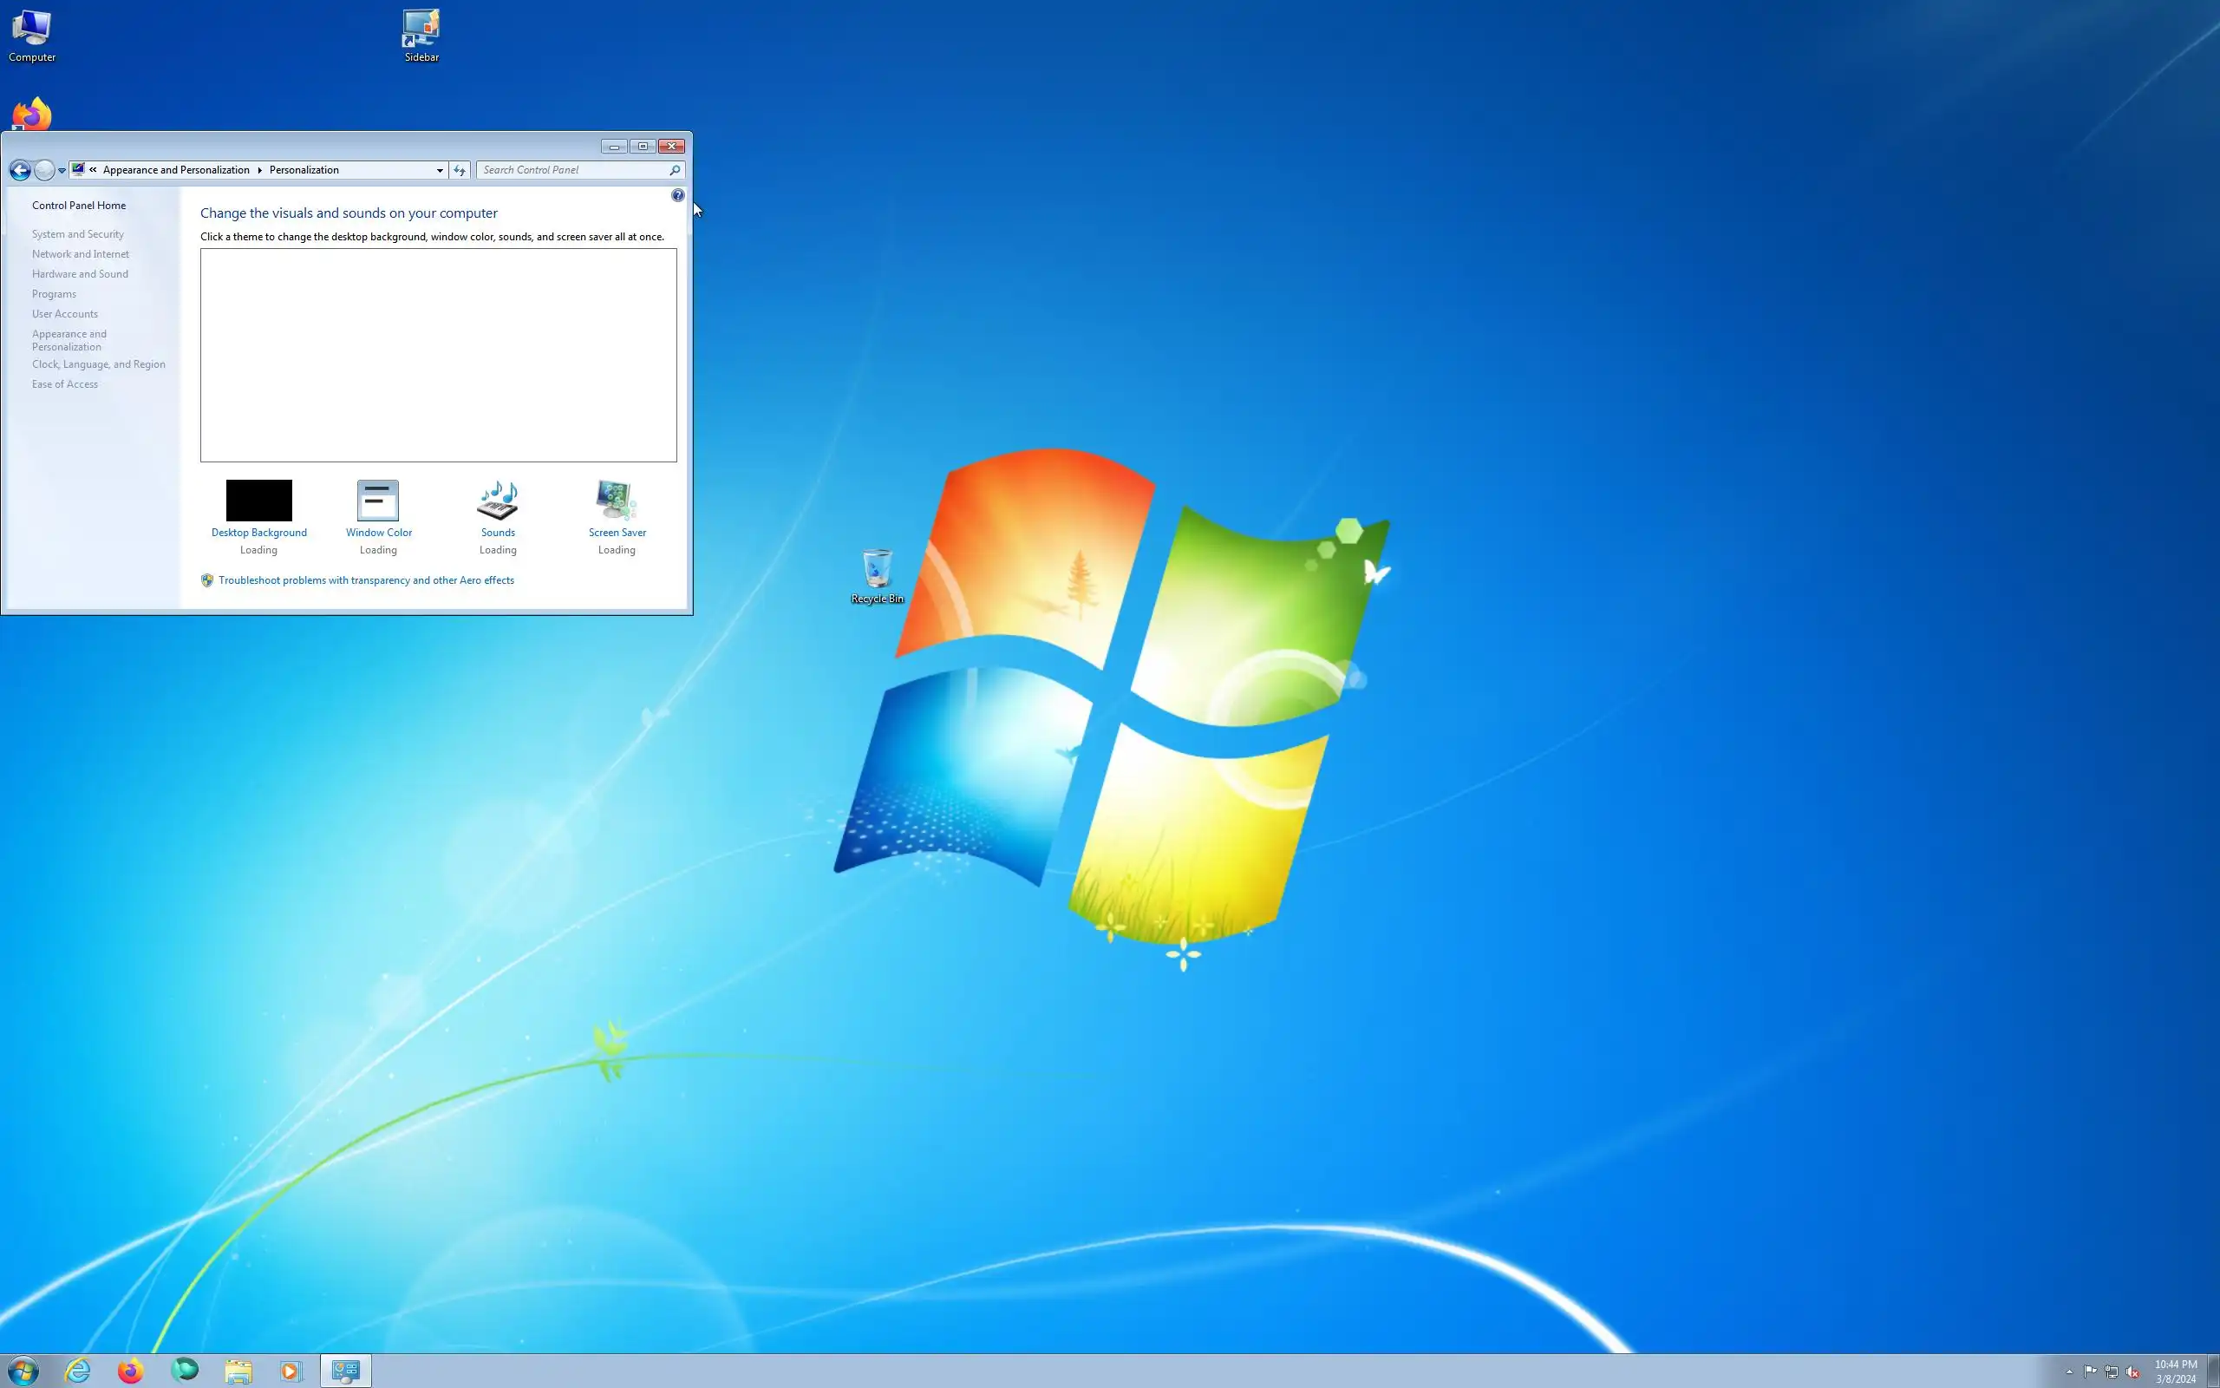Go to Control Panel Home
The height and width of the screenshot is (1388, 2220).
coord(79,206)
